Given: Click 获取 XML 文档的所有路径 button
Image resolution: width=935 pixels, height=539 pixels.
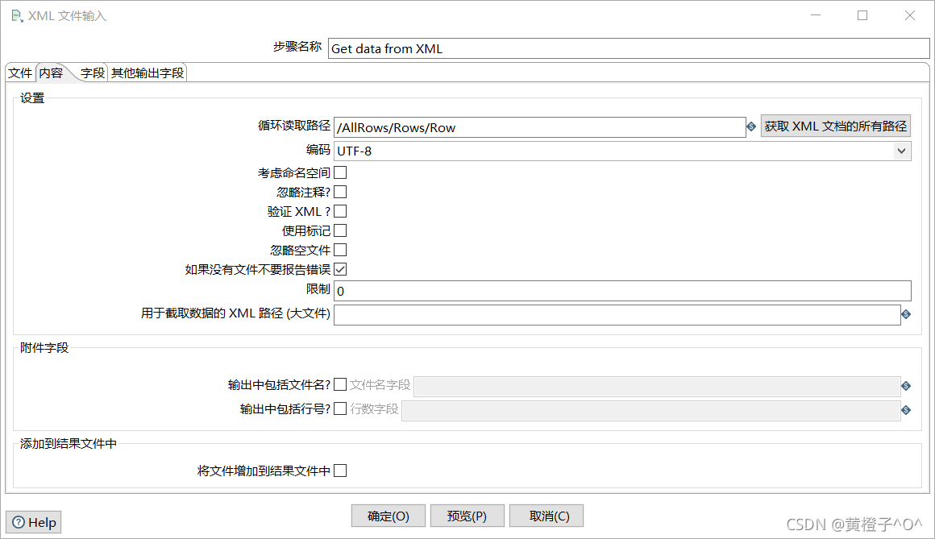Looking at the screenshot, I should point(835,126).
